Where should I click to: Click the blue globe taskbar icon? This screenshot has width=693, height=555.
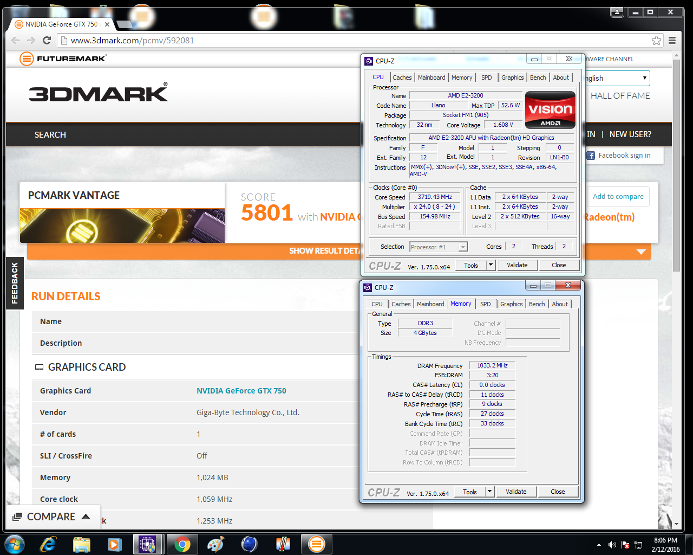[249, 544]
